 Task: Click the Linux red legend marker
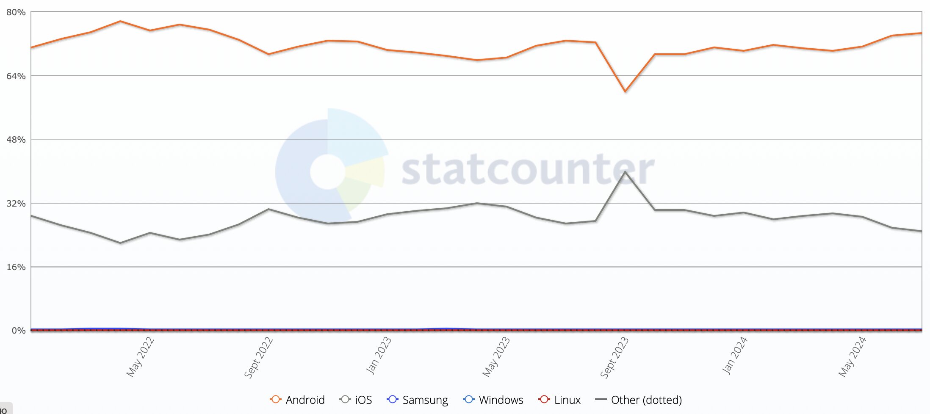pos(544,399)
